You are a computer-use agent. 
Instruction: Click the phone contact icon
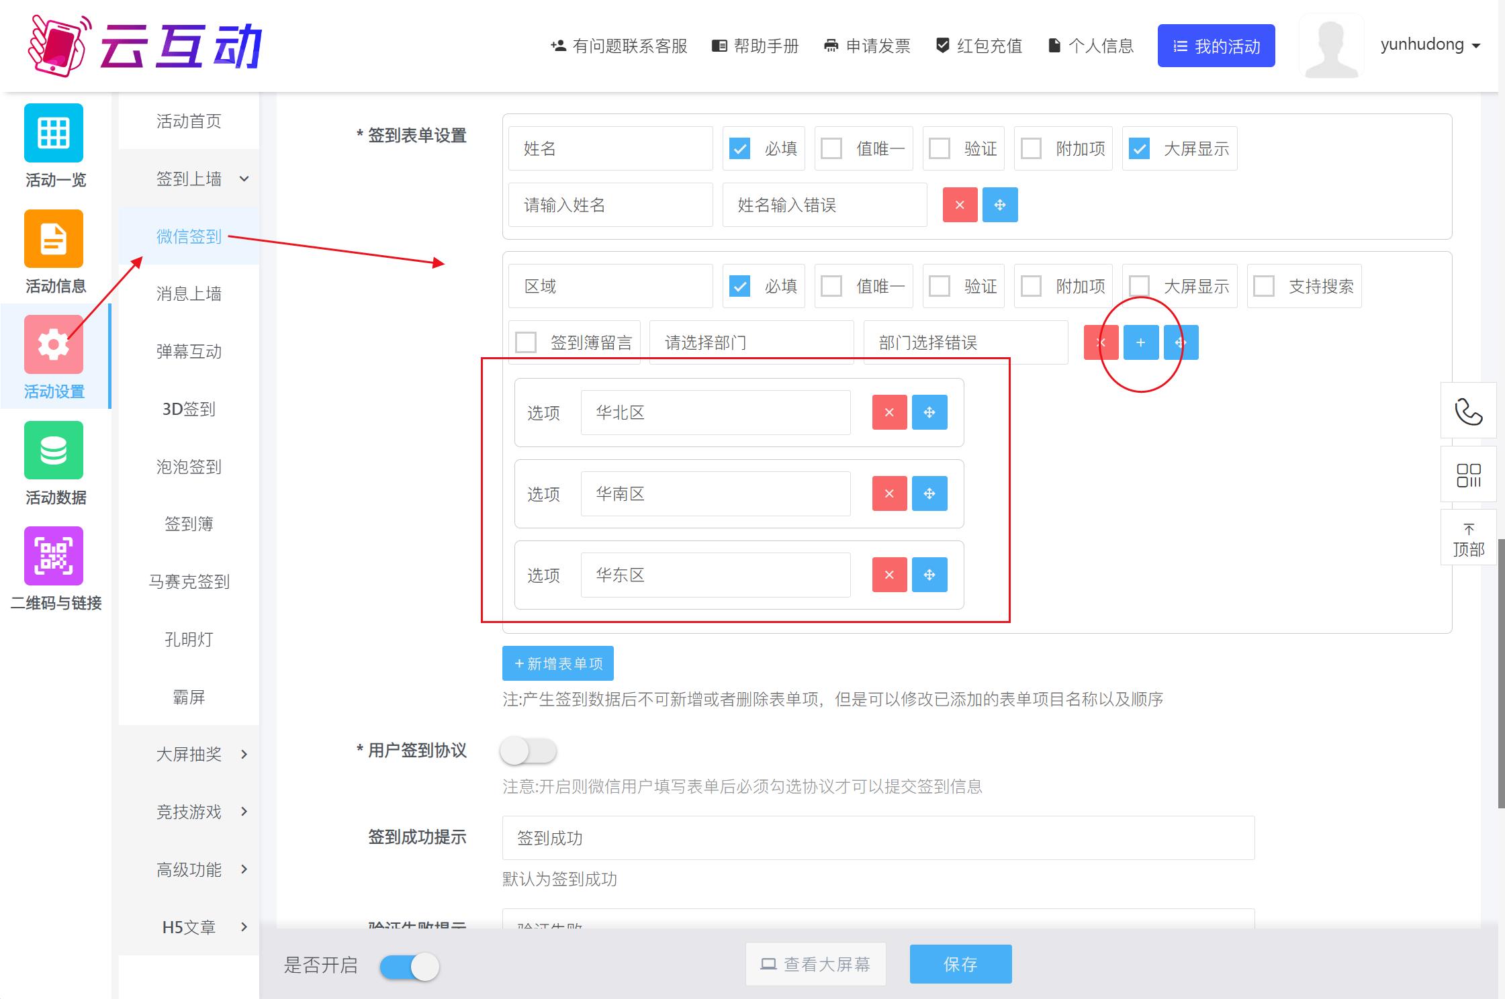(1468, 412)
